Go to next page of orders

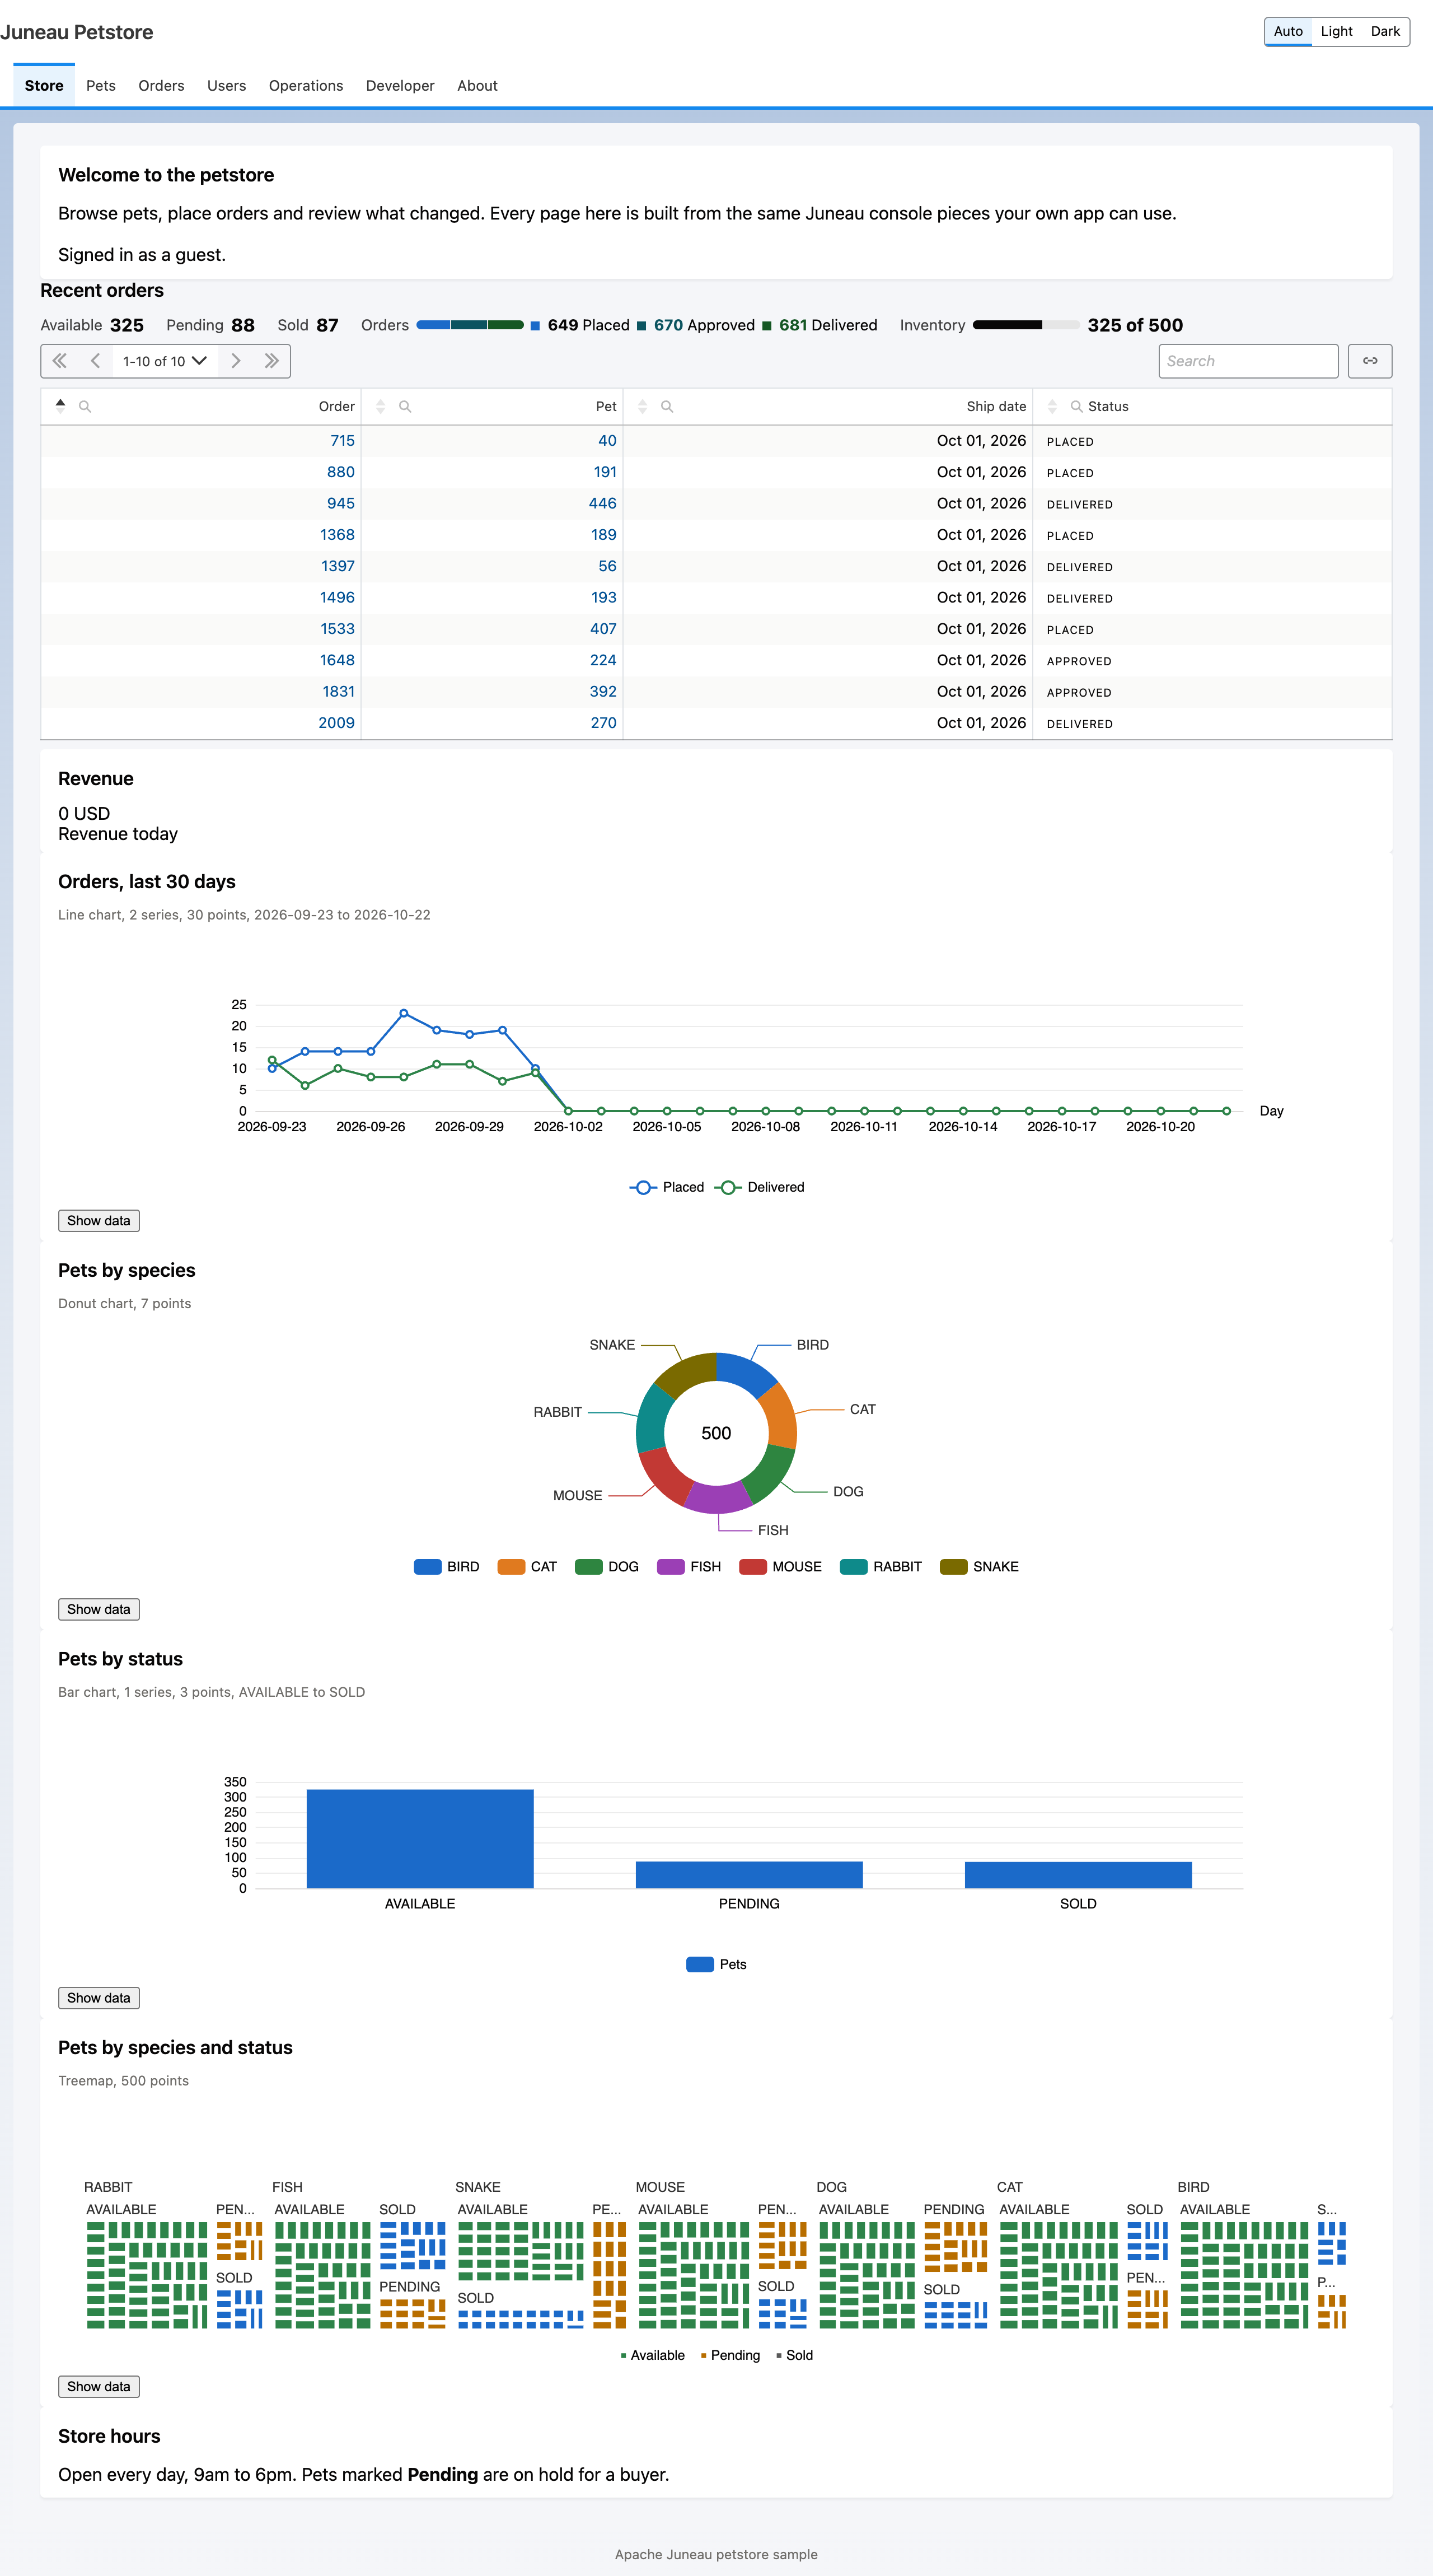coord(236,361)
